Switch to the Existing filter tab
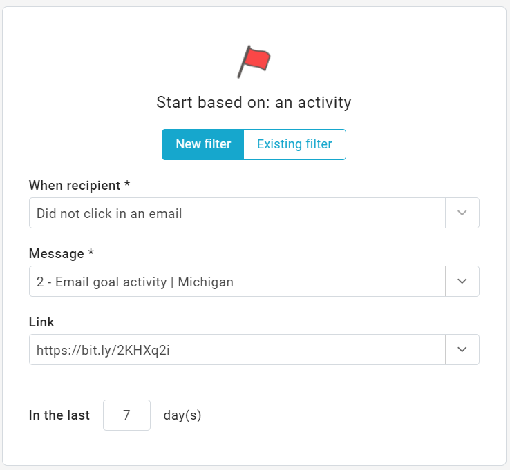This screenshot has width=510, height=470. (x=294, y=144)
